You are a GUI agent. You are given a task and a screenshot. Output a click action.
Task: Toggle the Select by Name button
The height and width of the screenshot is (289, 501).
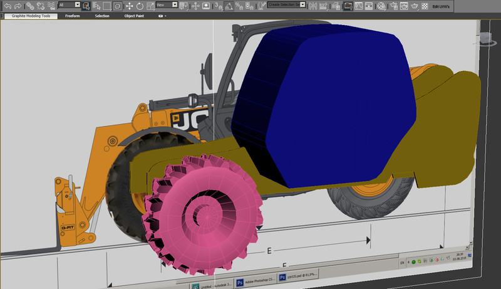(96, 5)
